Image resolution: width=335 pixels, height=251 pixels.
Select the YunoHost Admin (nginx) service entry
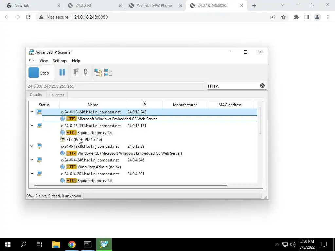(94, 167)
